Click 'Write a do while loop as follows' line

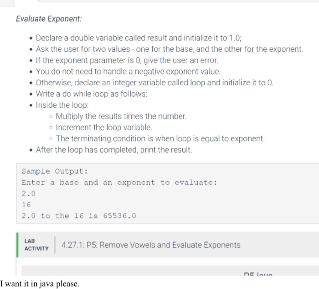coord(92,94)
